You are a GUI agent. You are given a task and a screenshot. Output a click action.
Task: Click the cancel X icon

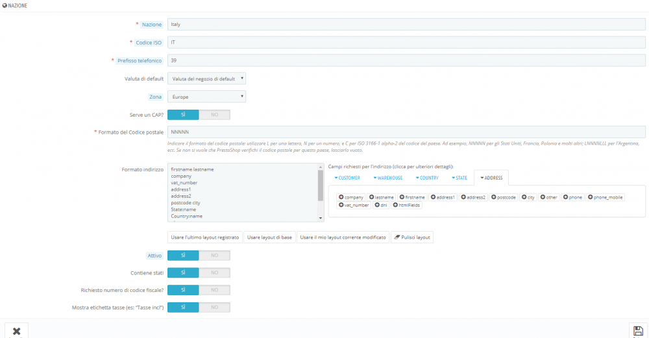tap(17, 331)
